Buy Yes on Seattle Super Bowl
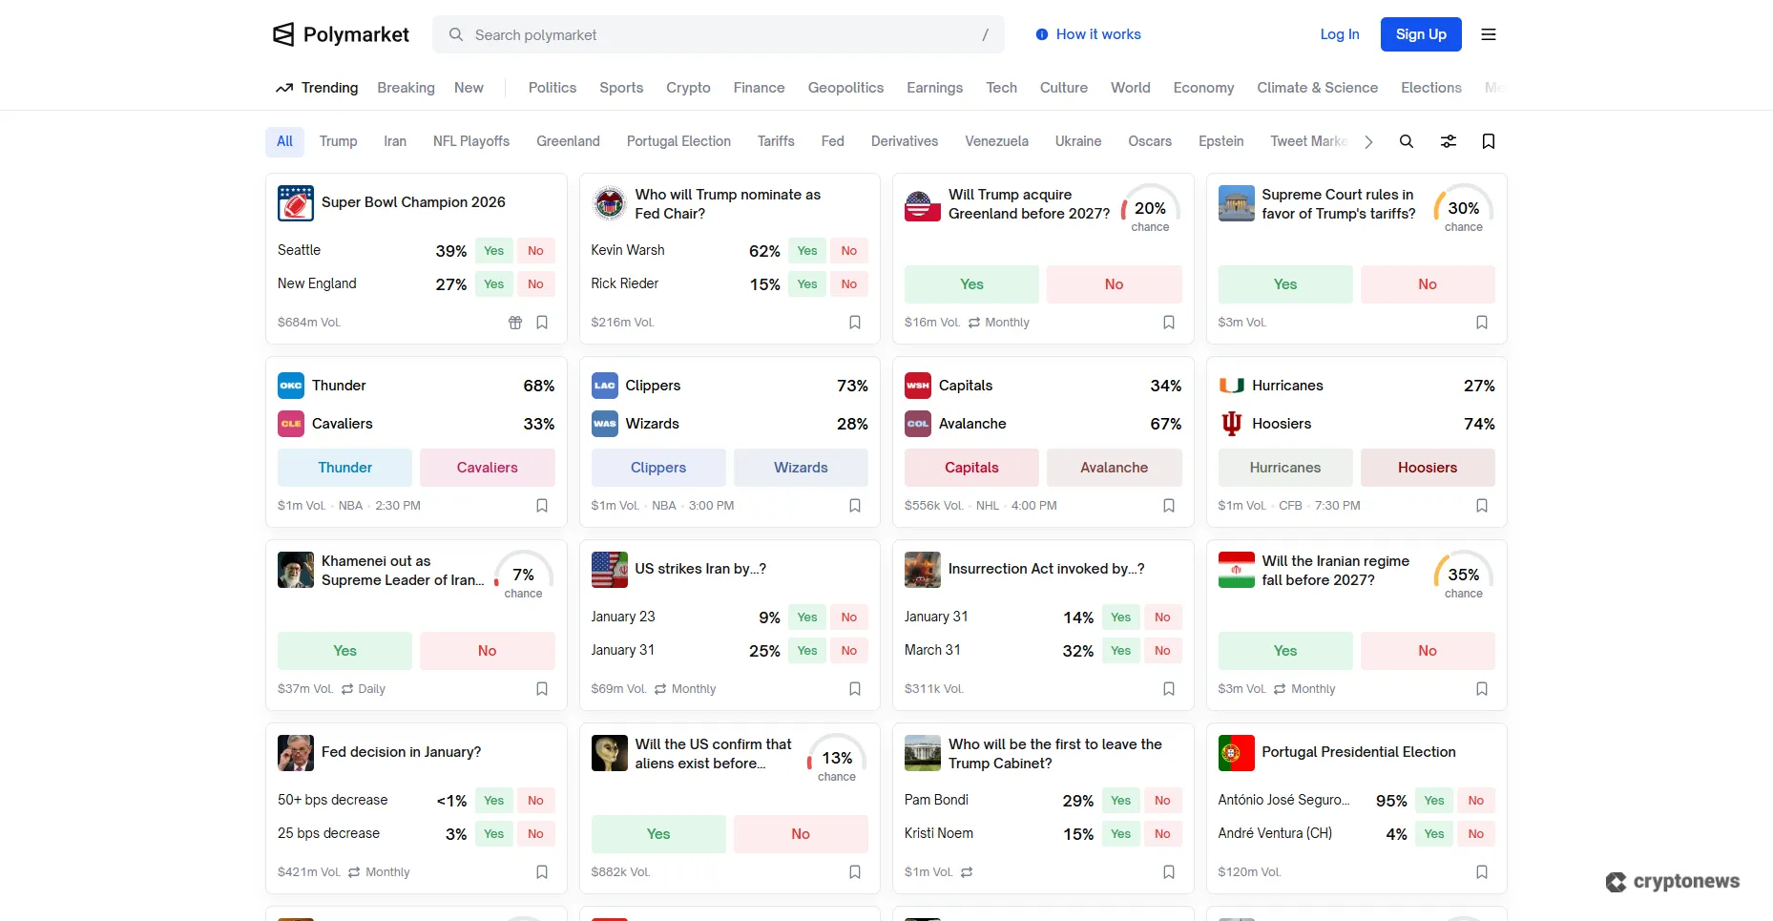Image resolution: width=1773 pixels, height=921 pixels. point(493,251)
